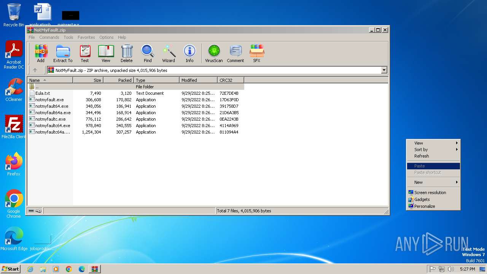
Task: Sort file list by Type column
Action: pos(156,80)
